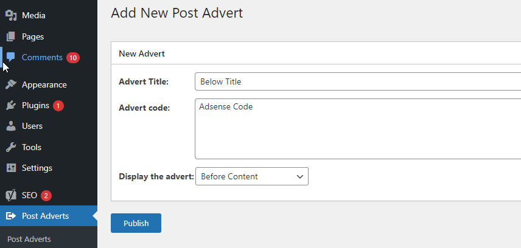Screen dimensions: 521x248
Task: Click inside the Advert code textarea
Action: (358, 129)
